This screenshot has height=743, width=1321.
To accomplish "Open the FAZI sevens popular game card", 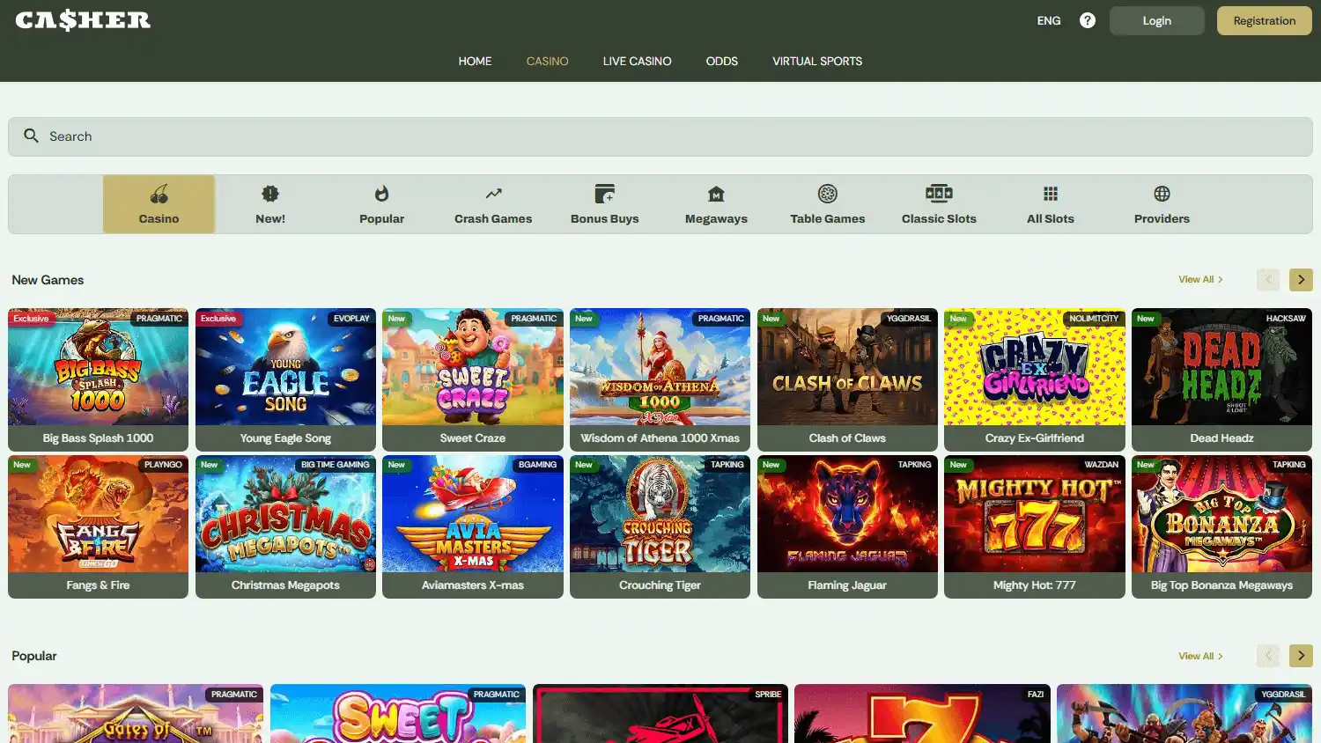I will 922,714.
